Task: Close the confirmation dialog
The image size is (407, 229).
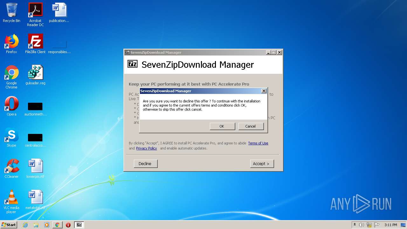Action: [264, 91]
